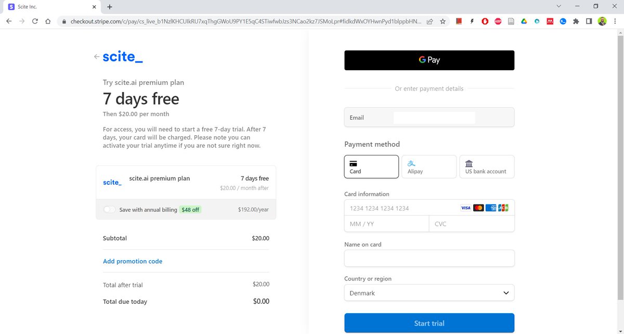Viewport: 624px width, 334px height.
Task: Click the Email input field
Action: point(434,117)
